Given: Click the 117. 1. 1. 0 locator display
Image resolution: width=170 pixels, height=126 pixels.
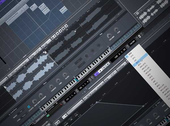Looking at the screenshot, I should coord(71,96).
